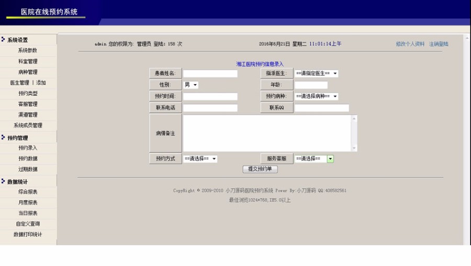This screenshot has height=266, width=471.
Task: Collapse the 预约管理 sidebar section arrow
Action: 3,137
